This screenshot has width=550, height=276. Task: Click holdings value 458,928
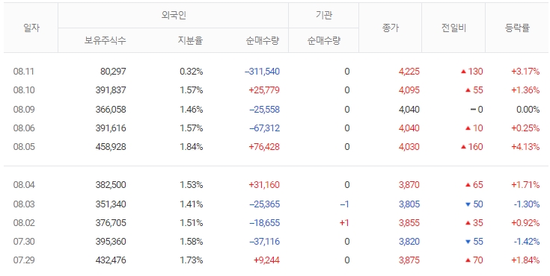(111, 146)
